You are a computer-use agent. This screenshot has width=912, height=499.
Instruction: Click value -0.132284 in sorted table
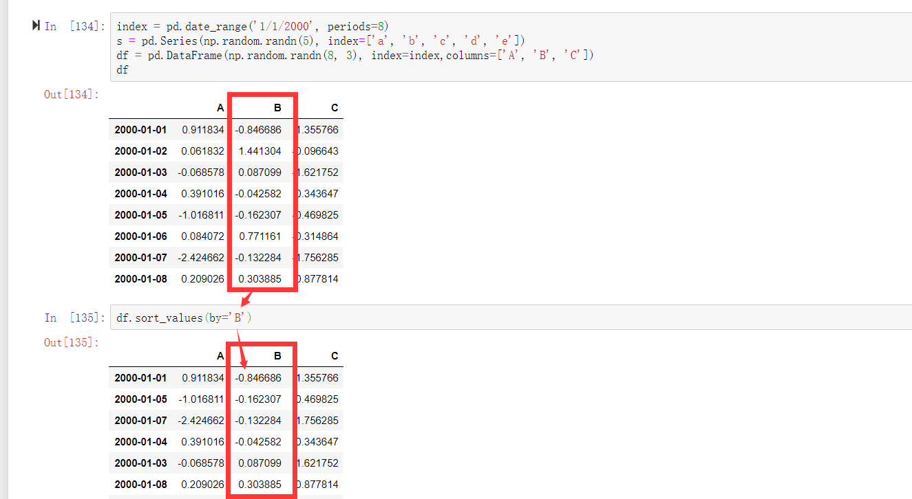click(x=258, y=420)
